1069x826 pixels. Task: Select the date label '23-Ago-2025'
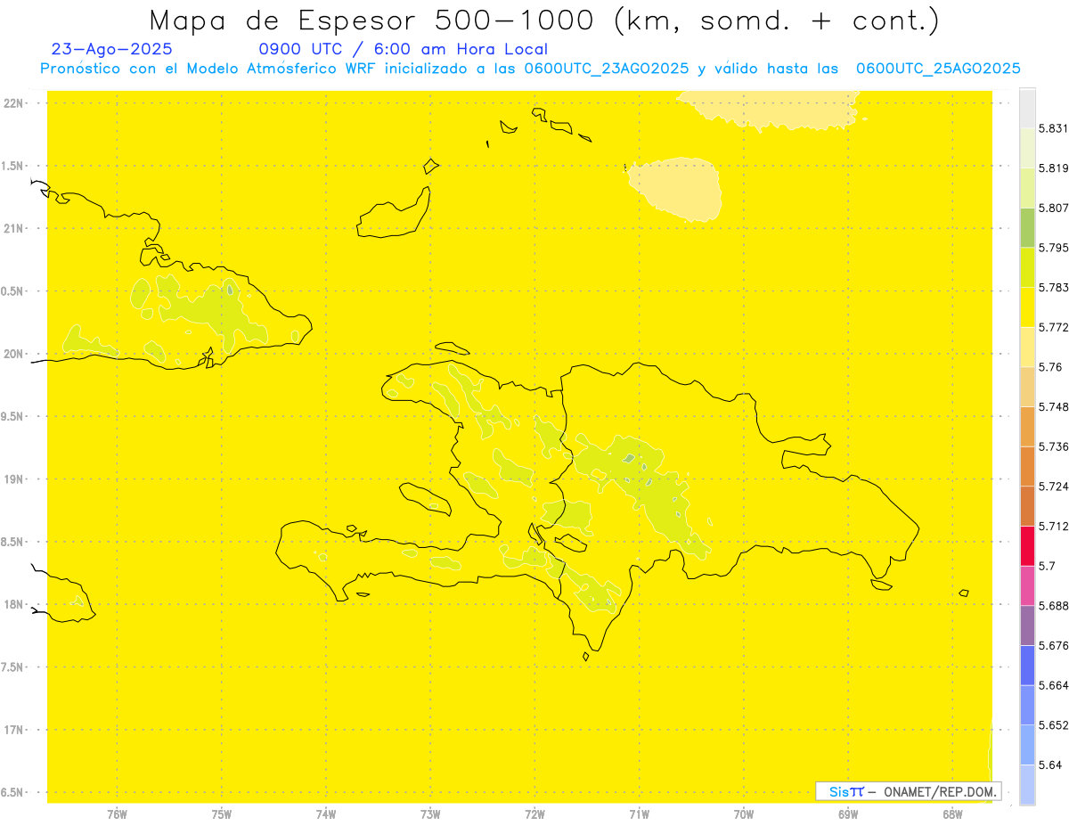click(x=112, y=50)
